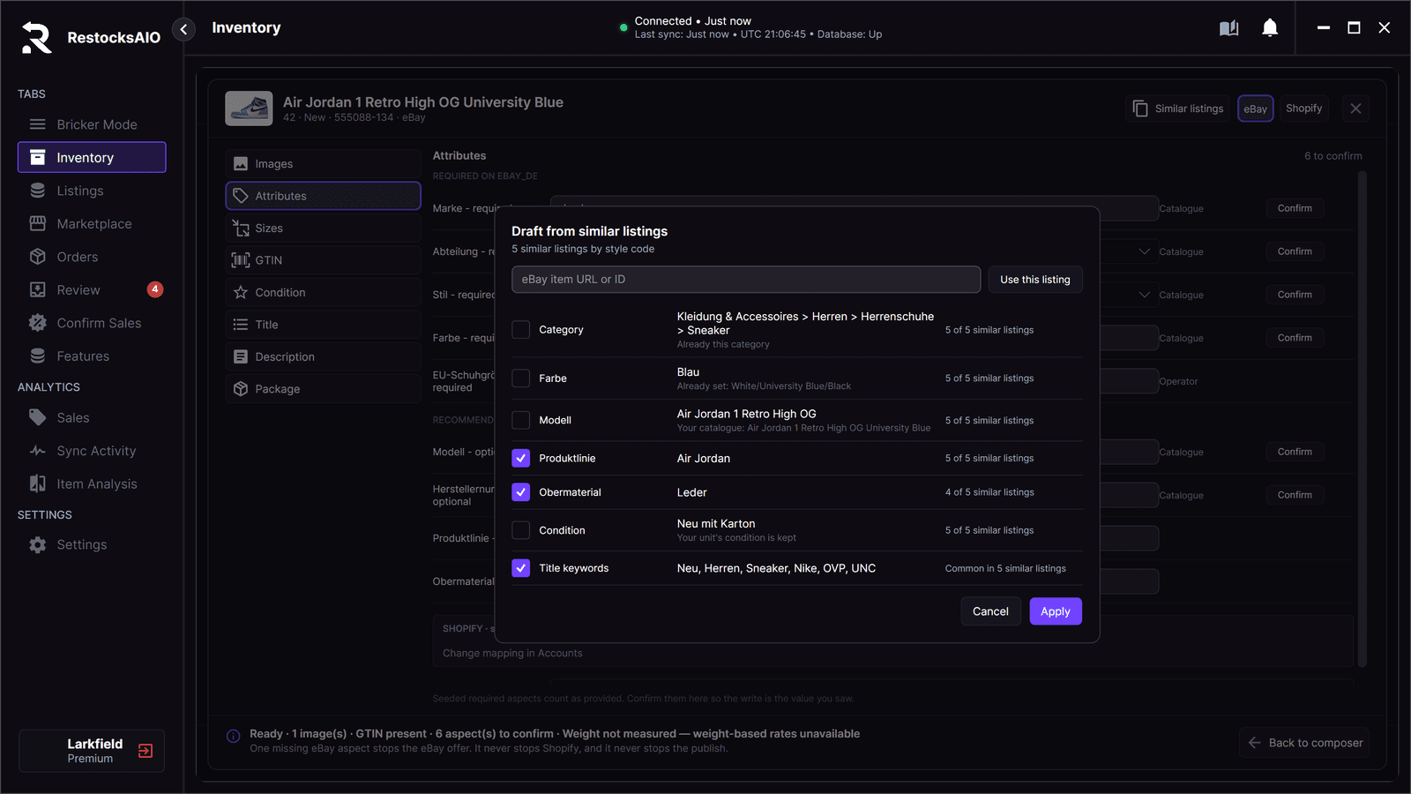Collapse the sidebar with the chevron button

click(183, 29)
